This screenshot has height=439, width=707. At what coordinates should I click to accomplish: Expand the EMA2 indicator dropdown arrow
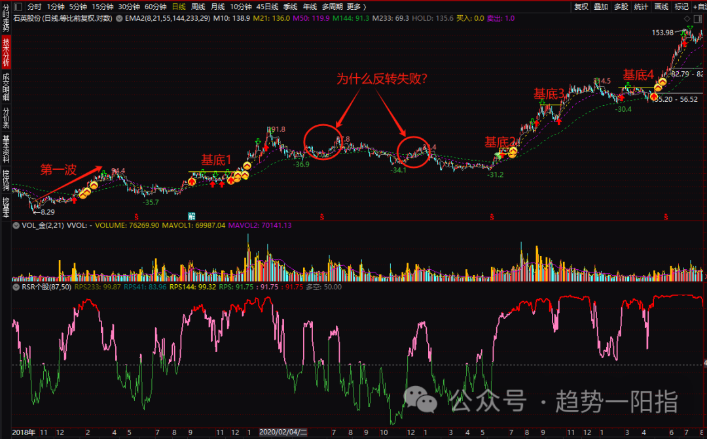point(119,18)
